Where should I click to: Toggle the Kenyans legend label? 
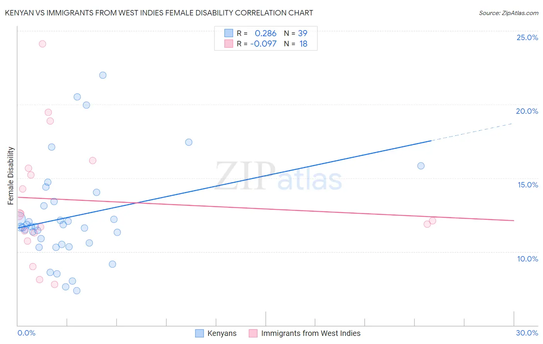click(x=222, y=333)
